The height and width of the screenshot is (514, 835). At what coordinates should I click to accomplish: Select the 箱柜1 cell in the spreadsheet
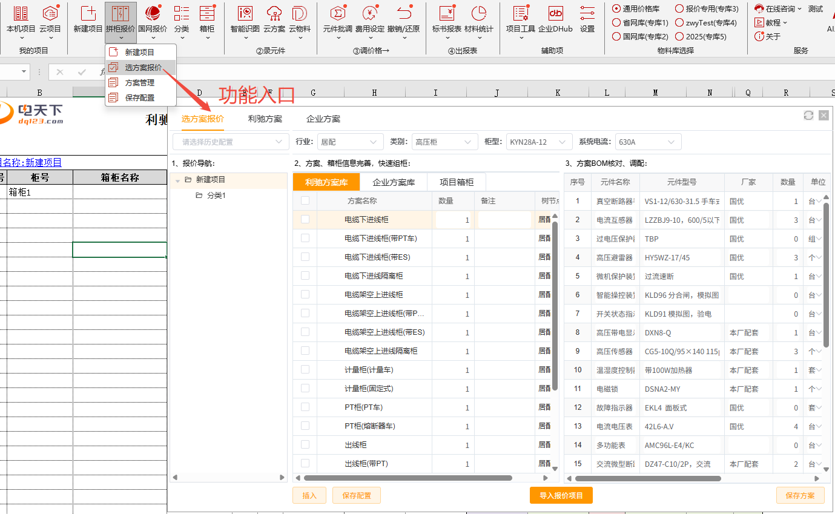pos(39,191)
